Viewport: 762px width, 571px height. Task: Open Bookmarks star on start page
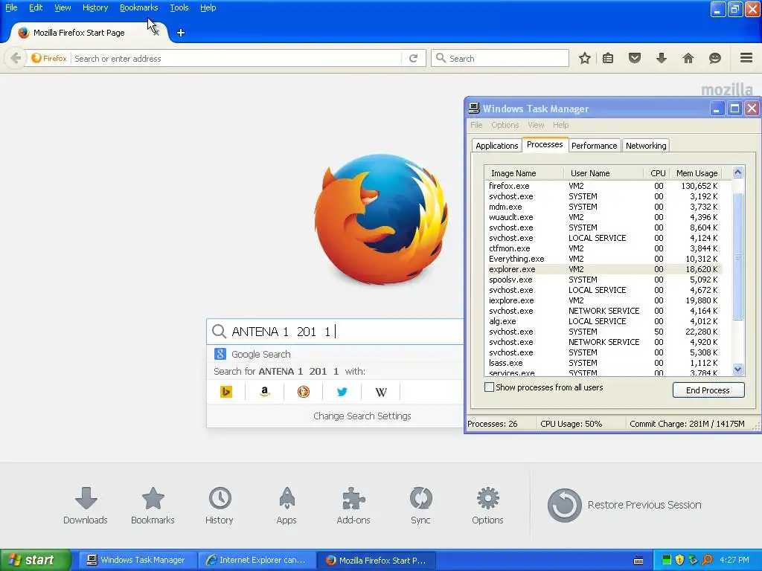[153, 506]
